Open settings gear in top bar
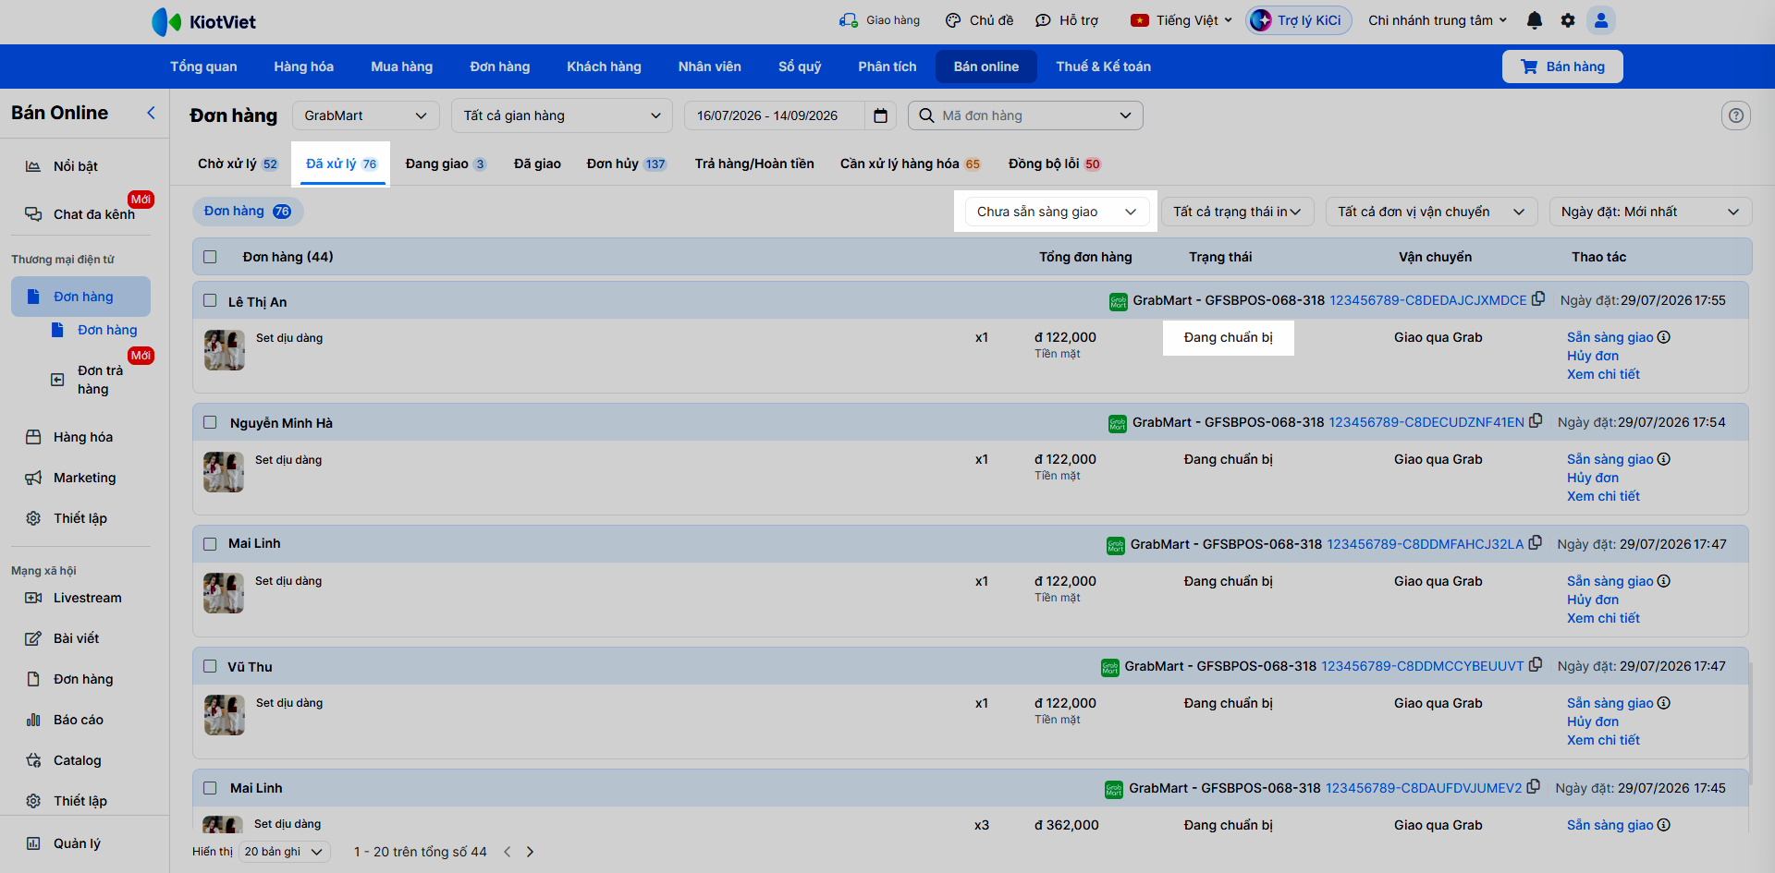Image resolution: width=1775 pixels, height=873 pixels. pyautogui.click(x=1568, y=20)
